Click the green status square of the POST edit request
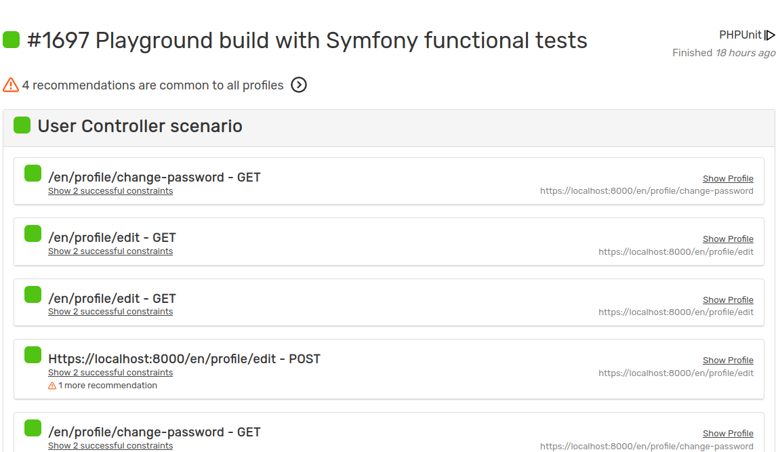778x452 pixels. click(x=33, y=354)
